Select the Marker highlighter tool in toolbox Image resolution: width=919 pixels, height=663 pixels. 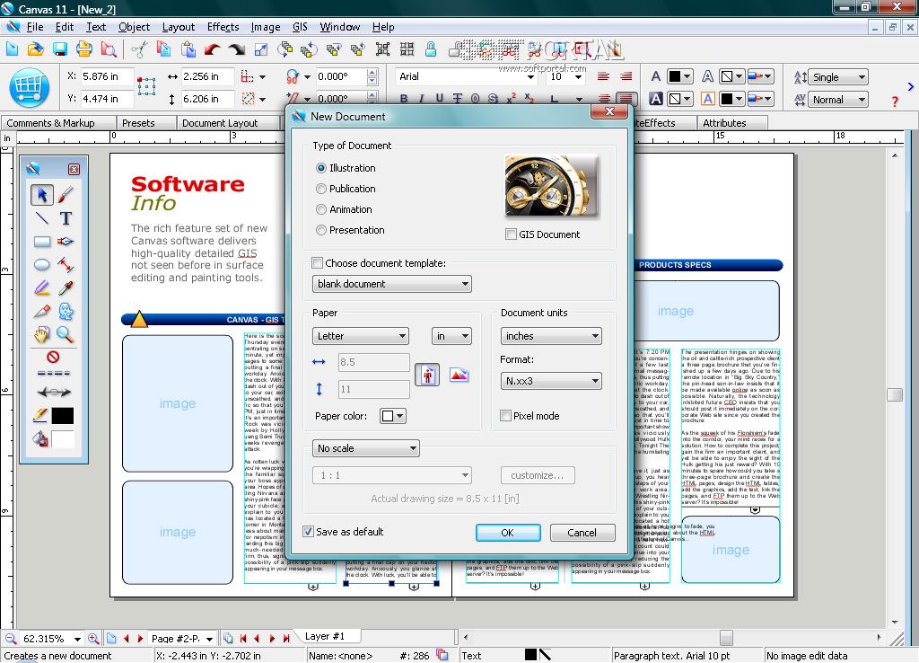(41, 288)
